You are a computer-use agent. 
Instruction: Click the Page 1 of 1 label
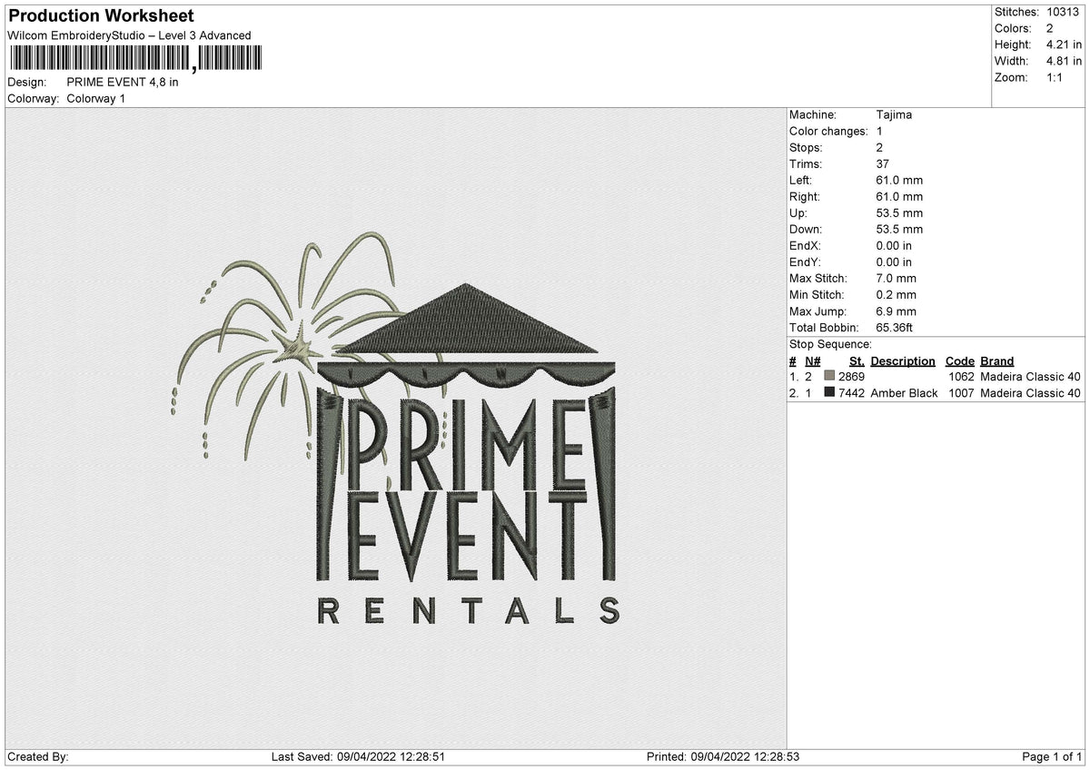[1052, 755]
